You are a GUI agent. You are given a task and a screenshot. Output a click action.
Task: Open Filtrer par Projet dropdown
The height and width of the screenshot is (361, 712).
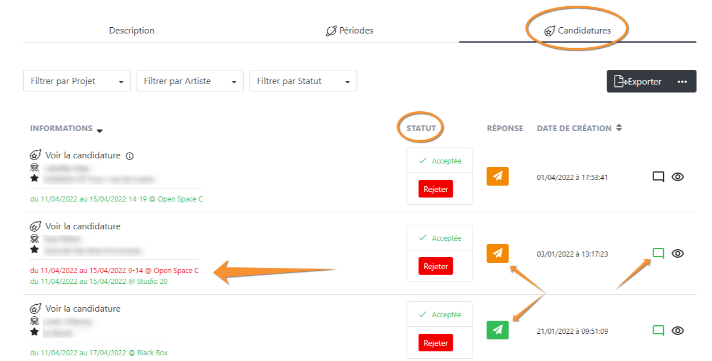77,81
